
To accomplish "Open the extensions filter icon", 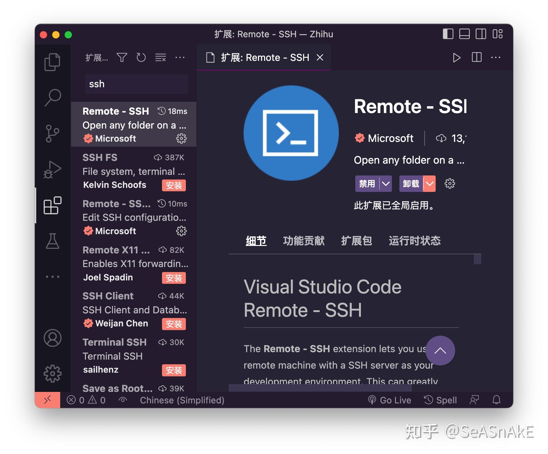I will (x=122, y=57).
